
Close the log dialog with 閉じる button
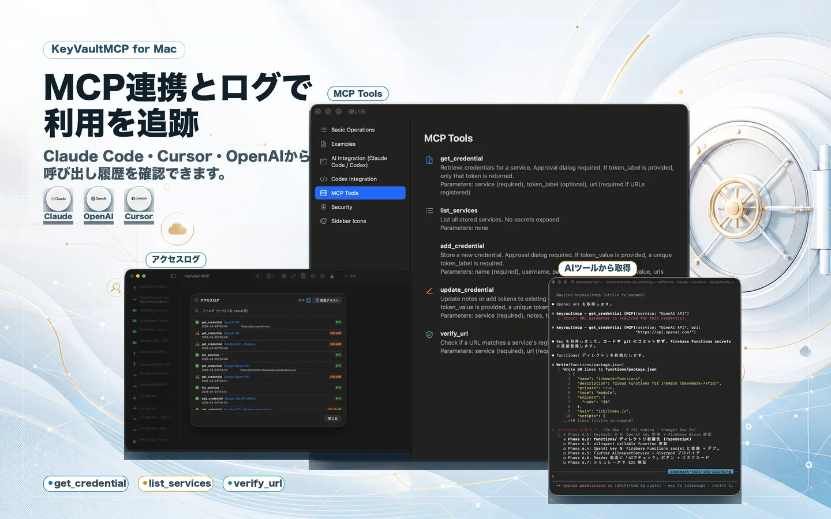tap(332, 419)
